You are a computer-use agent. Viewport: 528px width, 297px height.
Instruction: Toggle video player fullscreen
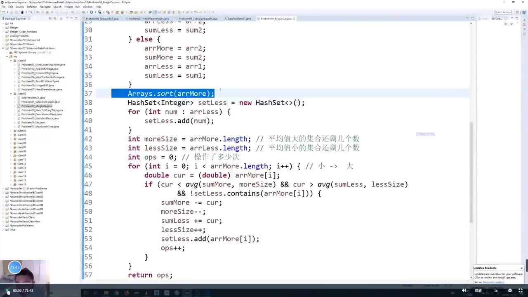[x=521, y=290]
